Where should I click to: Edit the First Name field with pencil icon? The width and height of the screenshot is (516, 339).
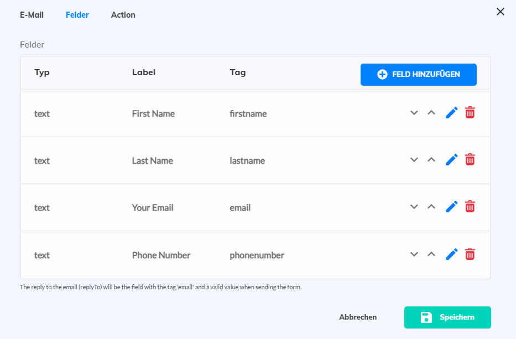click(452, 113)
